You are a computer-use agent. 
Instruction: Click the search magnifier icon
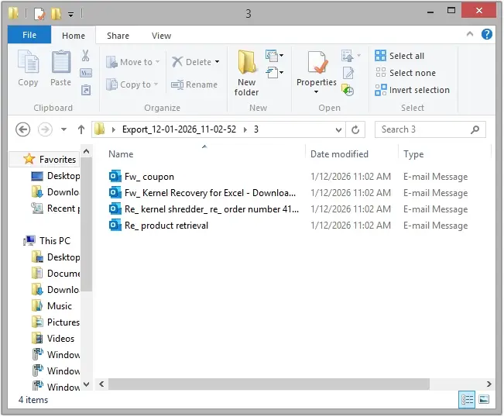[x=475, y=129]
